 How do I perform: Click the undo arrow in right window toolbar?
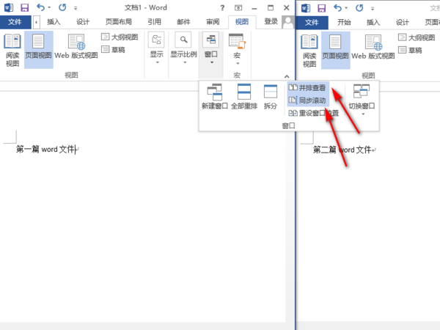tap(337, 8)
